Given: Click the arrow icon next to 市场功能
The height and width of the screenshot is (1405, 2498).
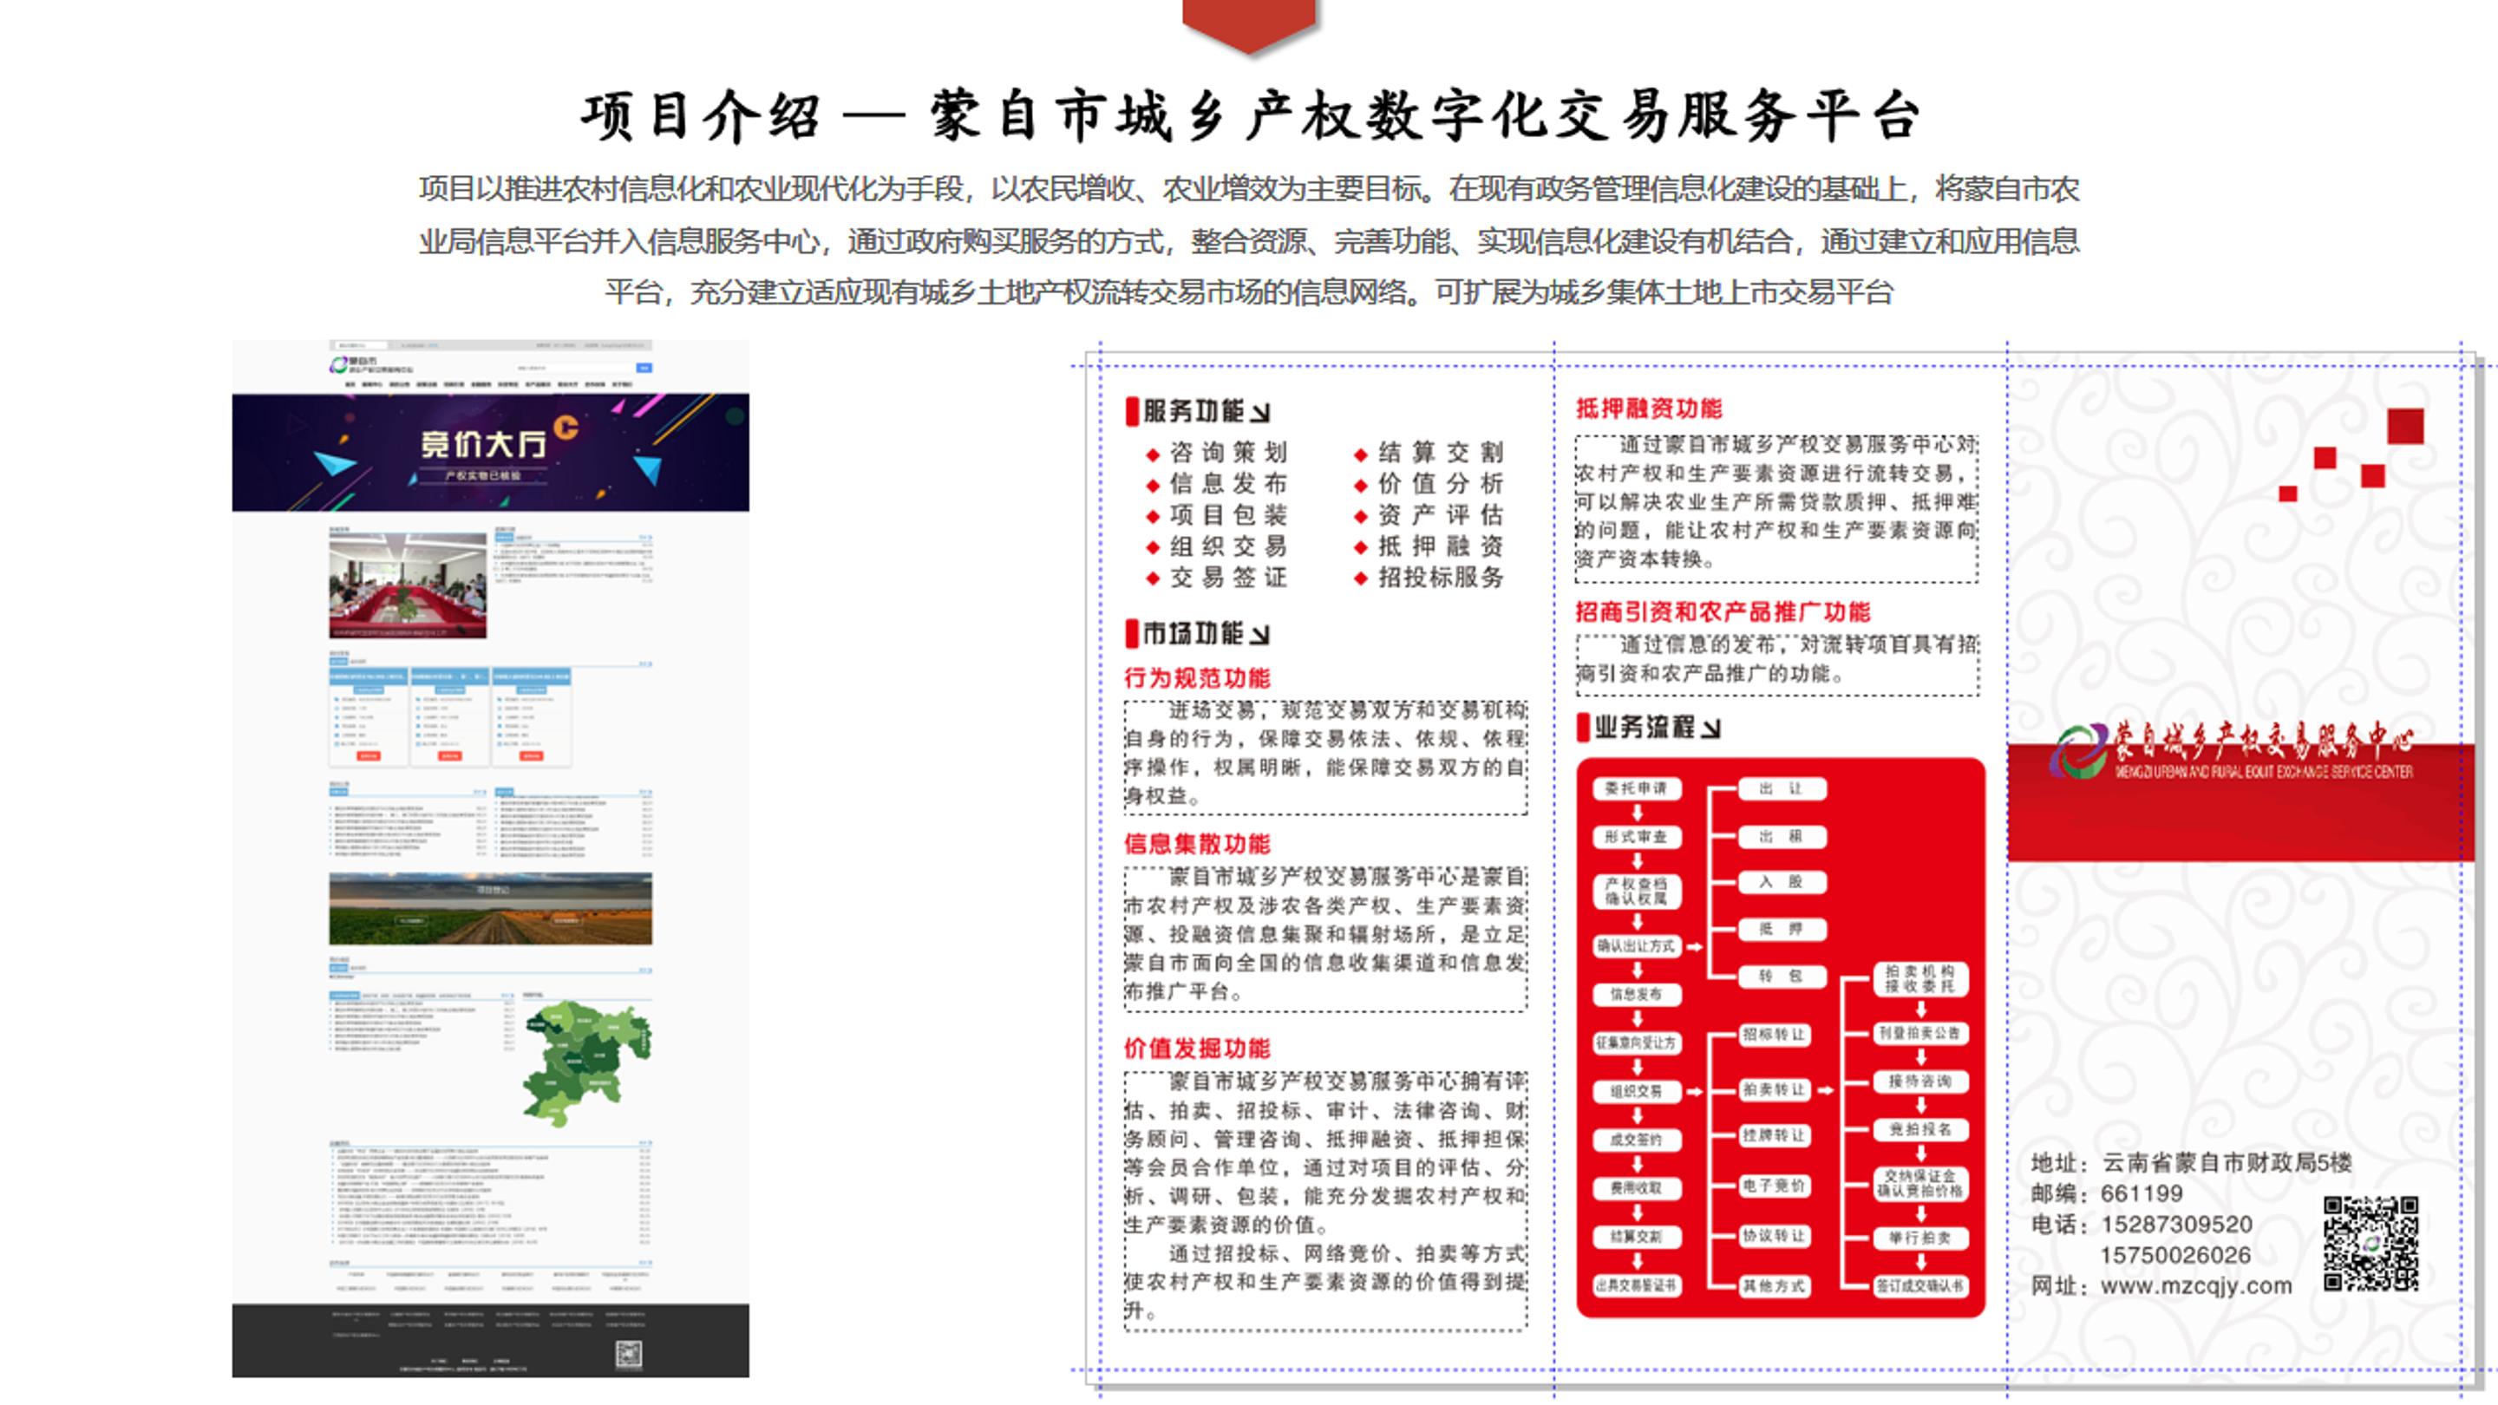Looking at the screenshot, I should pyautogui.click(x=1259, y=635).
